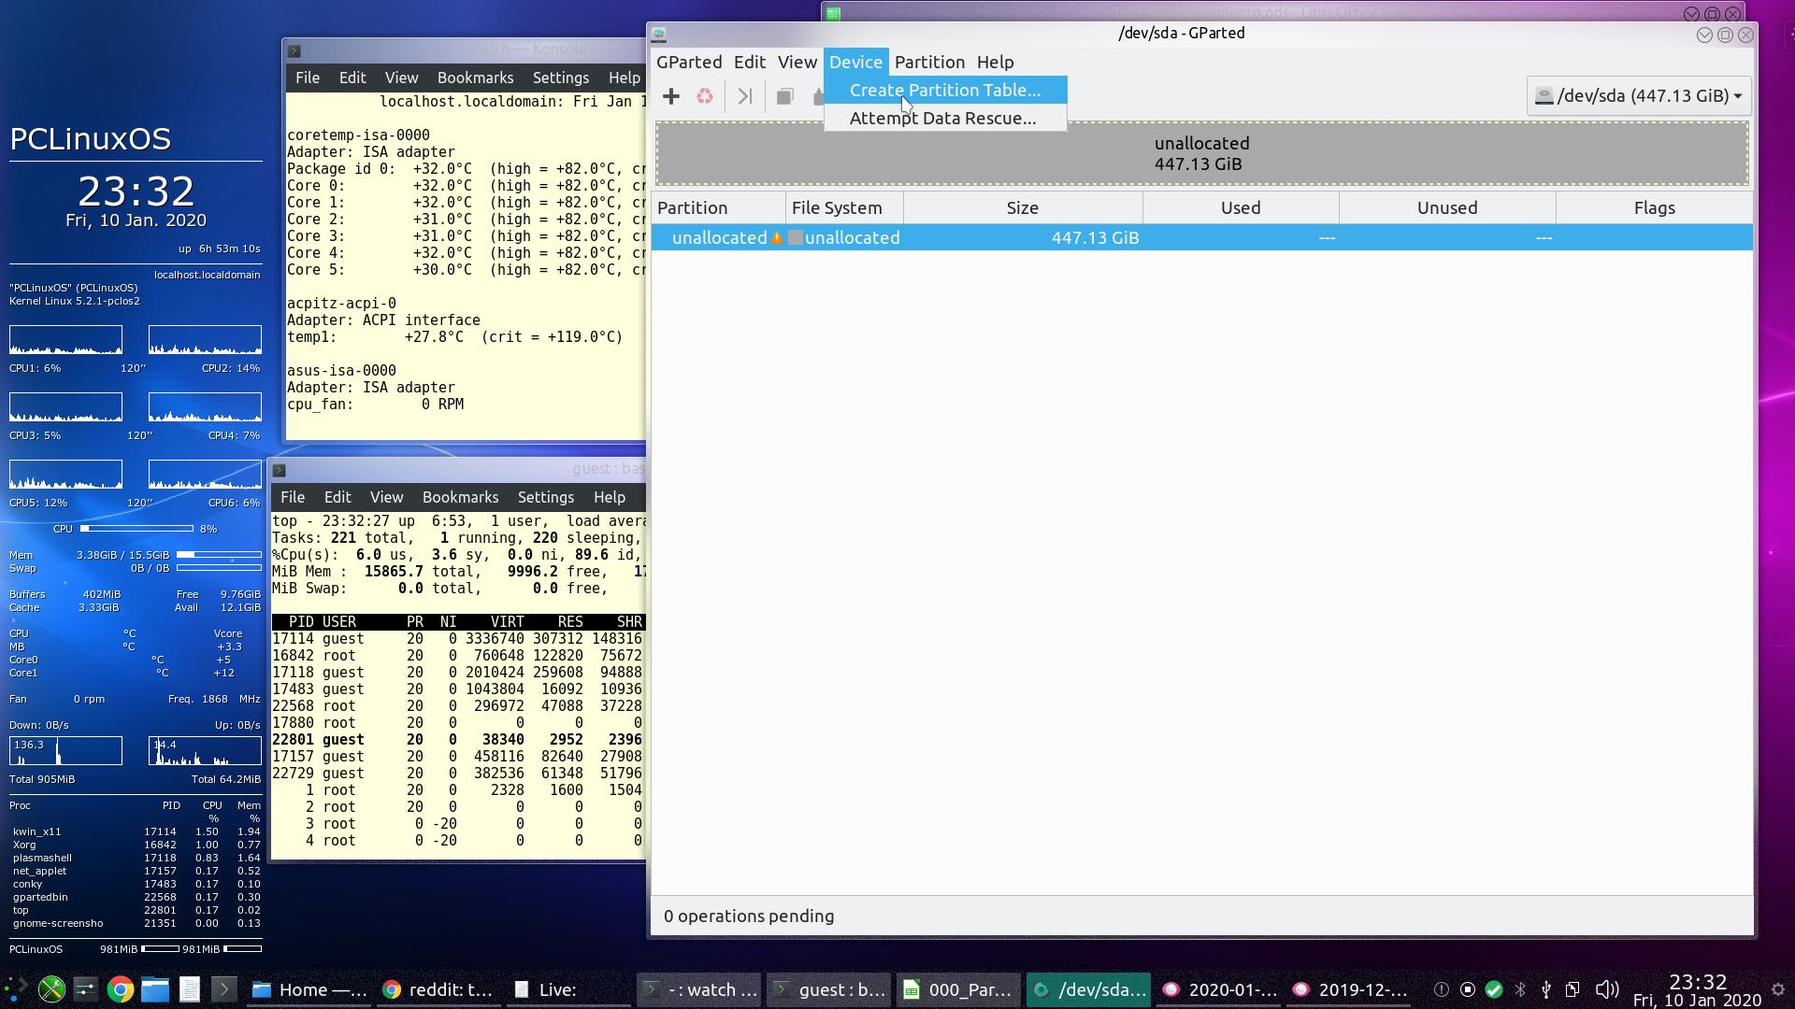
Task: Switch to /dev/sda GParted taskbar entry
Action: tap(1089, 990)
